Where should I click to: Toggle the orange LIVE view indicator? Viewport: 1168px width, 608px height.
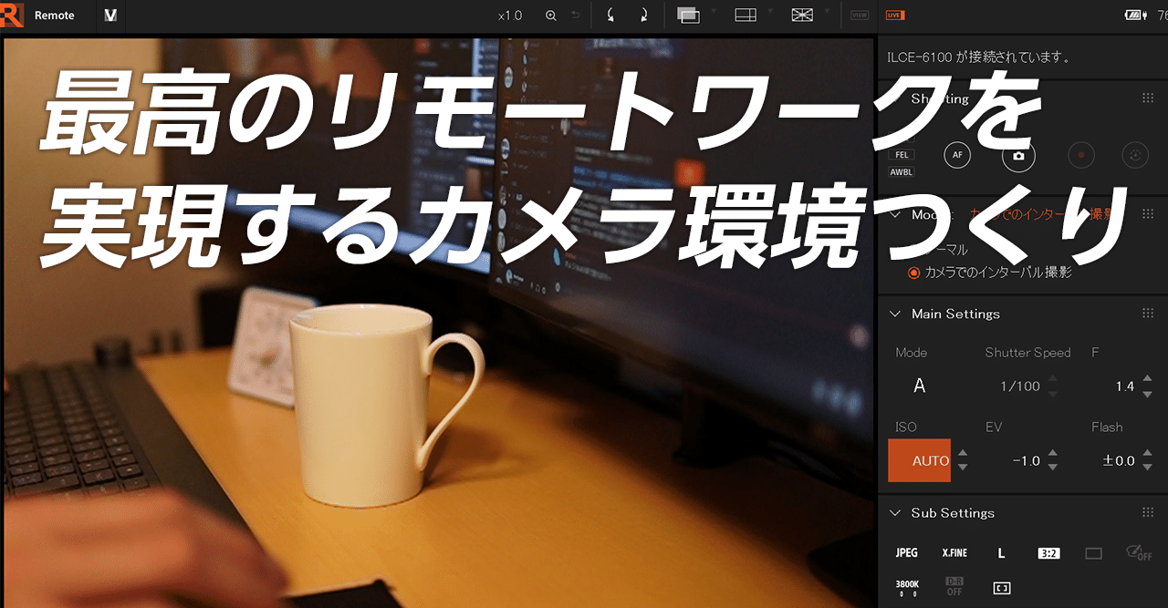(895, 15)
